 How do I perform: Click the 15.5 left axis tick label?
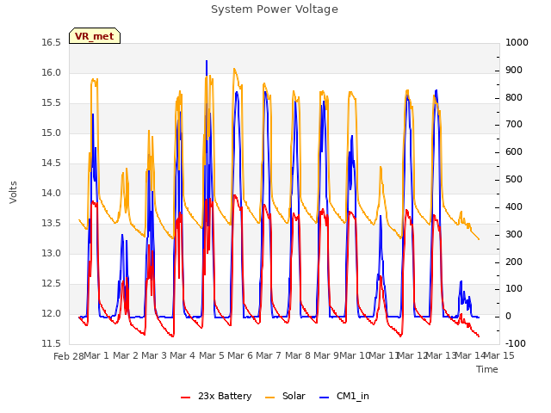[x=52, y=103]
